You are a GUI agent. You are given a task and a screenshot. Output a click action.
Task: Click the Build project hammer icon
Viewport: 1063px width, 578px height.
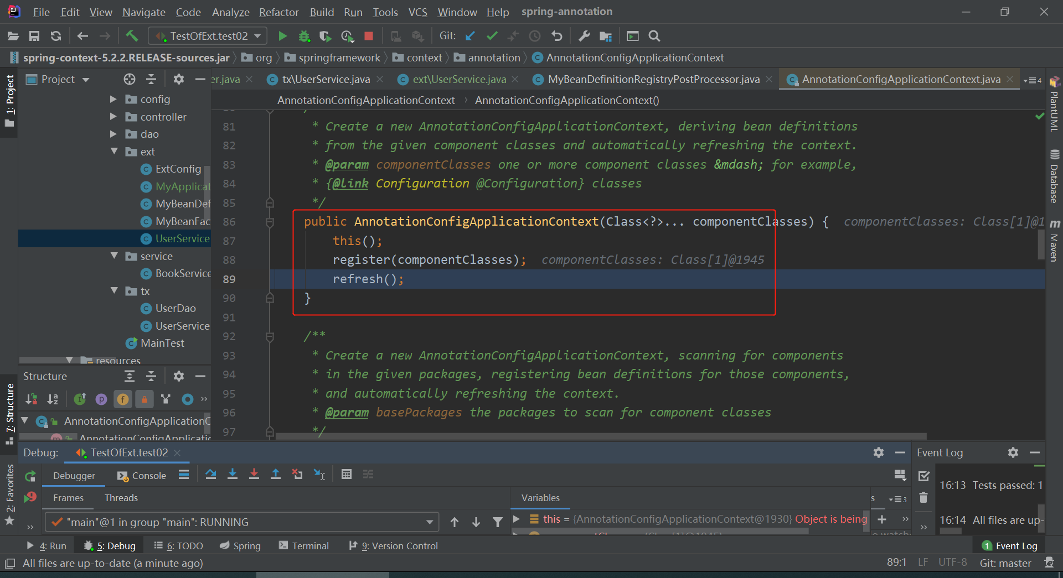[132, 37]
